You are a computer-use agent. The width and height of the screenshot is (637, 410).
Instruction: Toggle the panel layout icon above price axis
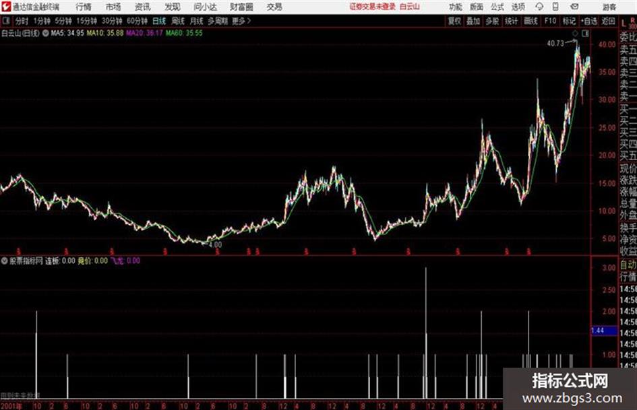(x=585, y=34)
